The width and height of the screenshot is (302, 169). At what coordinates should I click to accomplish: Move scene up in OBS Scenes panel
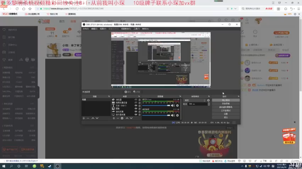click(x=93, y=118)
